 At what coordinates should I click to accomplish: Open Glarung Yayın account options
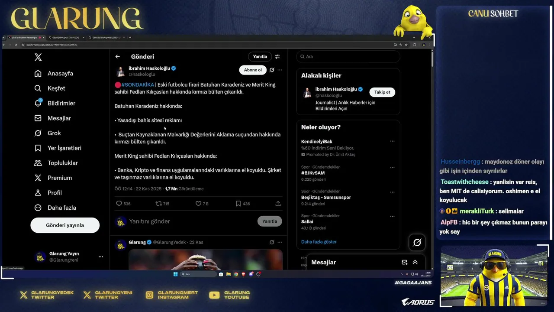(x=100, y=257)
